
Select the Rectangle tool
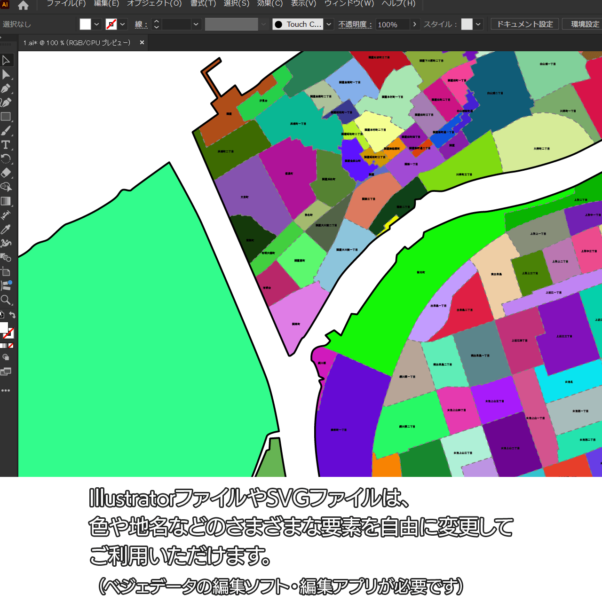point(6,117)
